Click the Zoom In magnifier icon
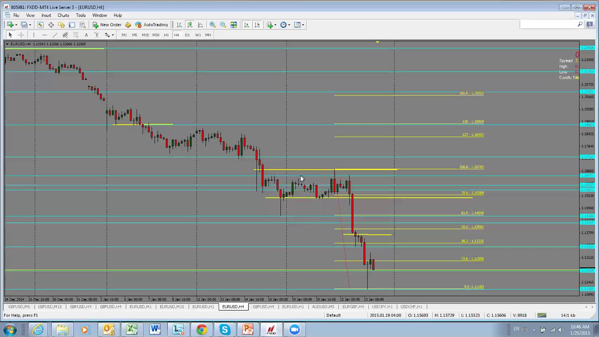Screen dimensions: 599x337 coord(212,25)
